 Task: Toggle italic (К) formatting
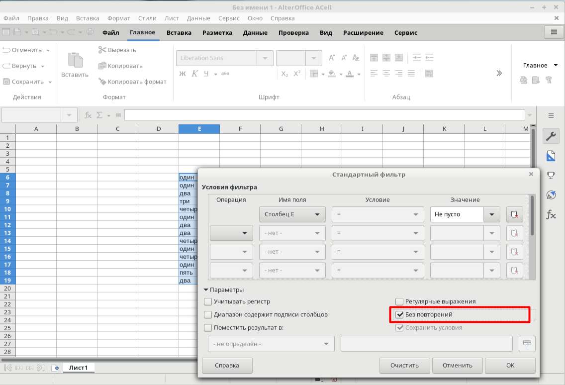(194, 74)
